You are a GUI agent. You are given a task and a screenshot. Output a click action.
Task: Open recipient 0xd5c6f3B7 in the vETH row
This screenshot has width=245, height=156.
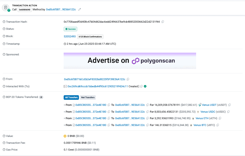[x=130, y=118]
